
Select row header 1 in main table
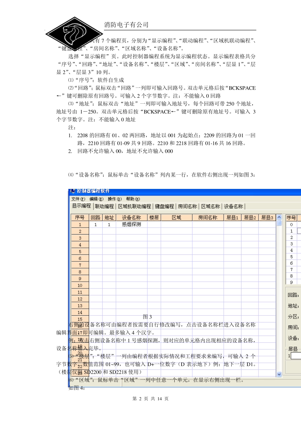click(x=80, y=224)
